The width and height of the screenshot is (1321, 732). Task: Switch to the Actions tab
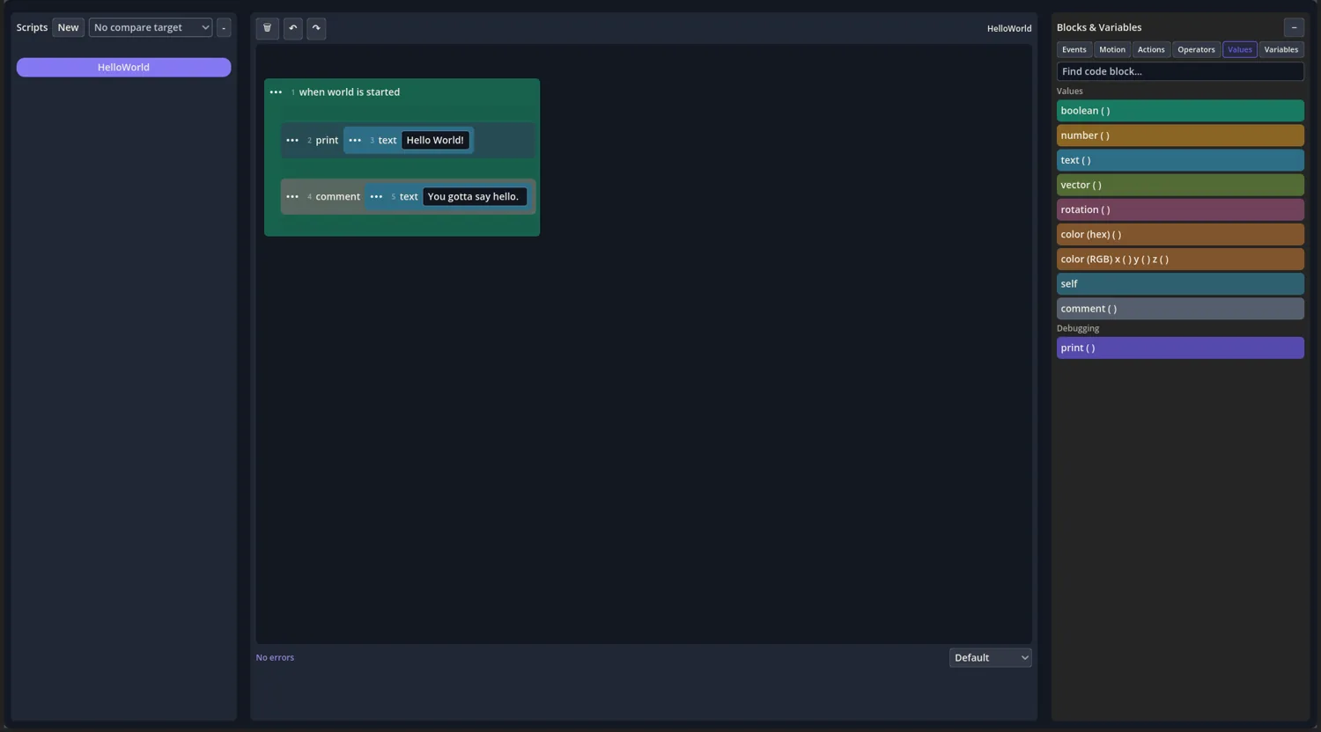point(1151,50)
